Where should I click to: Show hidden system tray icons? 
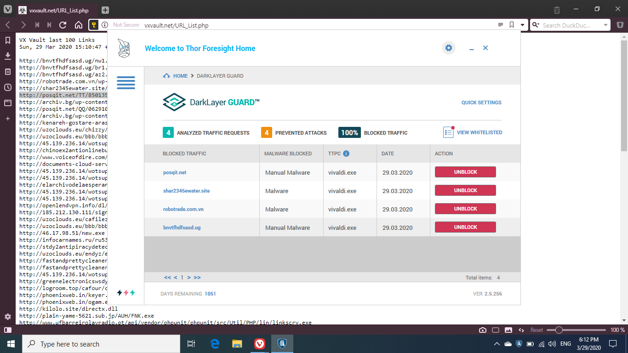[497, 344]
